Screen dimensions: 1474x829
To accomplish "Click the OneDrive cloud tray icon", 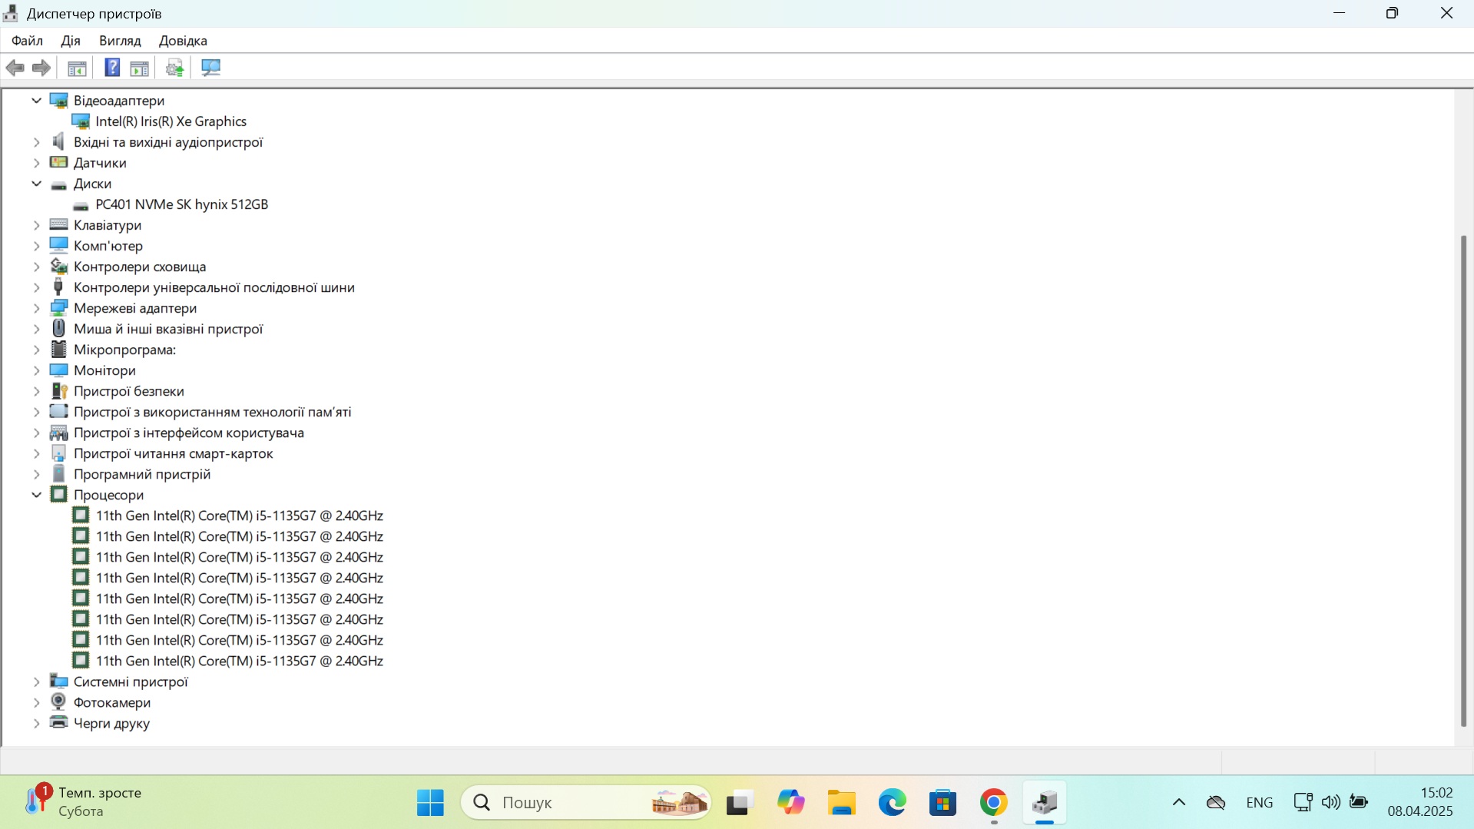I will coord(1216,803).
